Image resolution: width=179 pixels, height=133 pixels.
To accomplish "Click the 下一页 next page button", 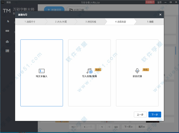I will 129,127.
